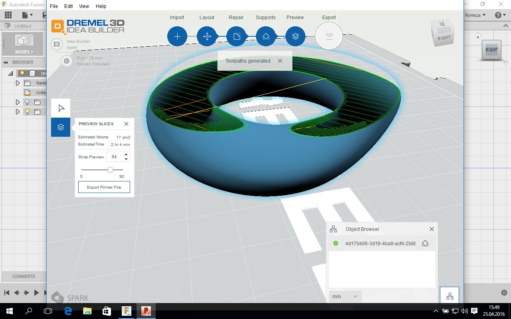
Task: Click the Supports step icon
Action: point(266,36)
